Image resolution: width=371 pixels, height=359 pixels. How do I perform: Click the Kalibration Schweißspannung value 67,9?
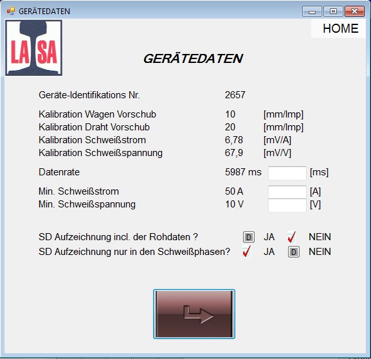[234, 153]
